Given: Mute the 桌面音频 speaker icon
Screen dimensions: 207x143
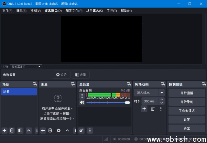Looking at the screenshot, I should (82, 102).
